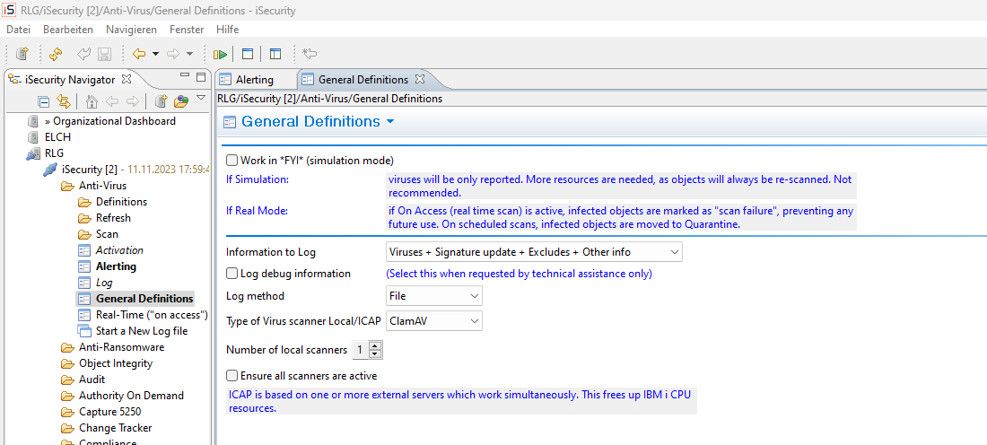Toggle the Log debug information checkbox
The image size is (987, 445).
(231, 274)
